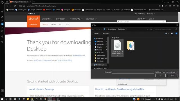This screenshot has width=180, height=101.
Task: Open a new browser tab
Action: tap(34, 2)
